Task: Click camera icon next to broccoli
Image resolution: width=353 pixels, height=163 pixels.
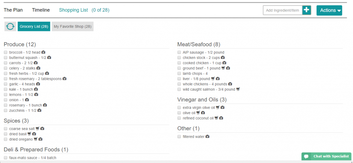Action: (x=43, y=52)
